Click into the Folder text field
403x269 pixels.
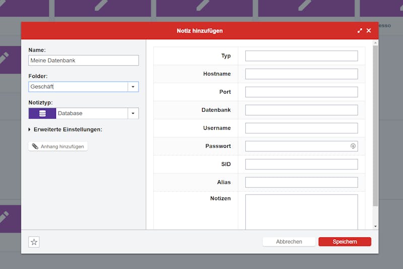click(78, 86)
